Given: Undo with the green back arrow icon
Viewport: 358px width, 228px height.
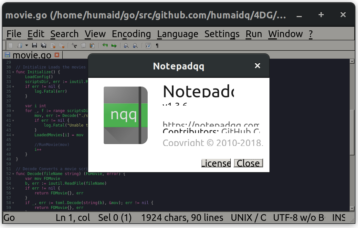Looking at the screenshot, I should (x=105, y=45).
